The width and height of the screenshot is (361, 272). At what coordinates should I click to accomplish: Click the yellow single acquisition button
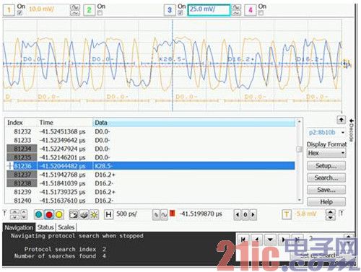click(x=59, y=214)
